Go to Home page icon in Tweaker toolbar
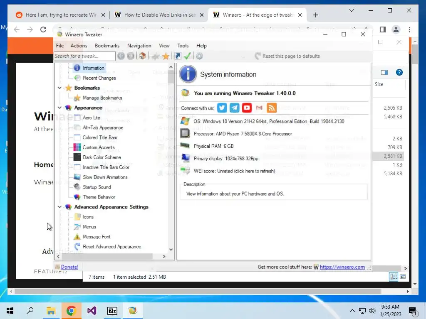This screenshot has height=319, width=426. tap(142, 56)
